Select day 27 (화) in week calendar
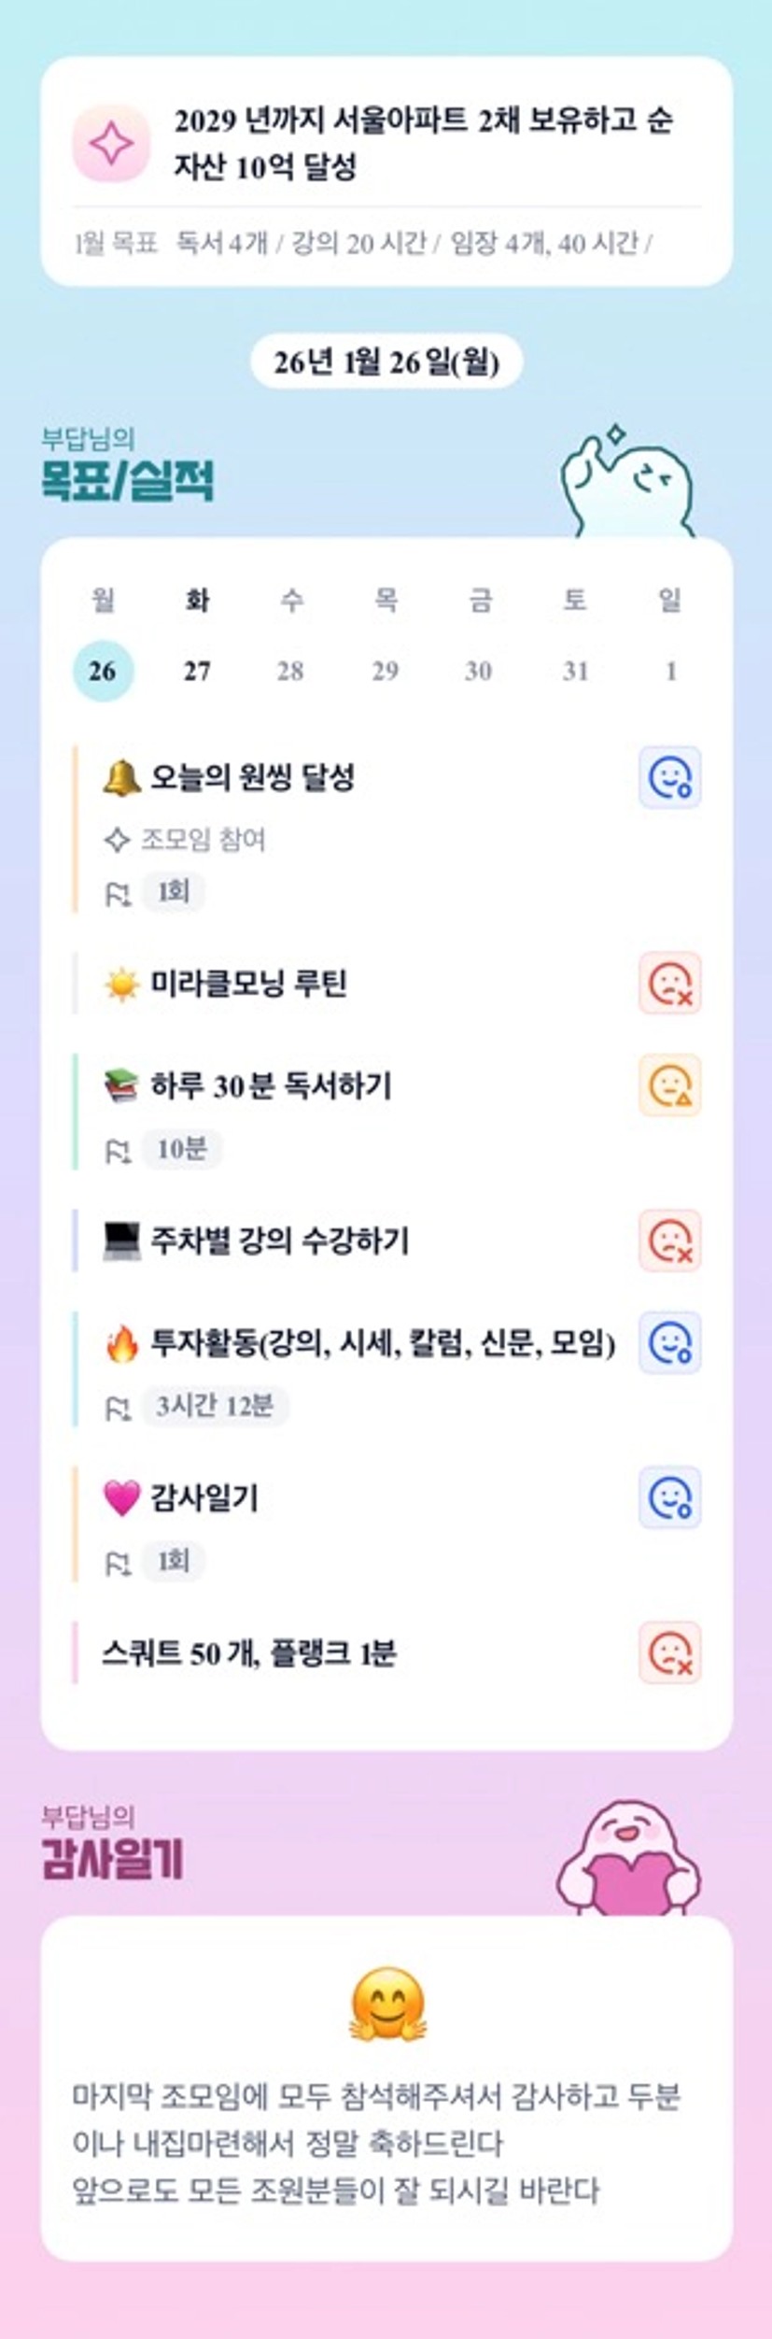772x2339 pixels. 197,671
